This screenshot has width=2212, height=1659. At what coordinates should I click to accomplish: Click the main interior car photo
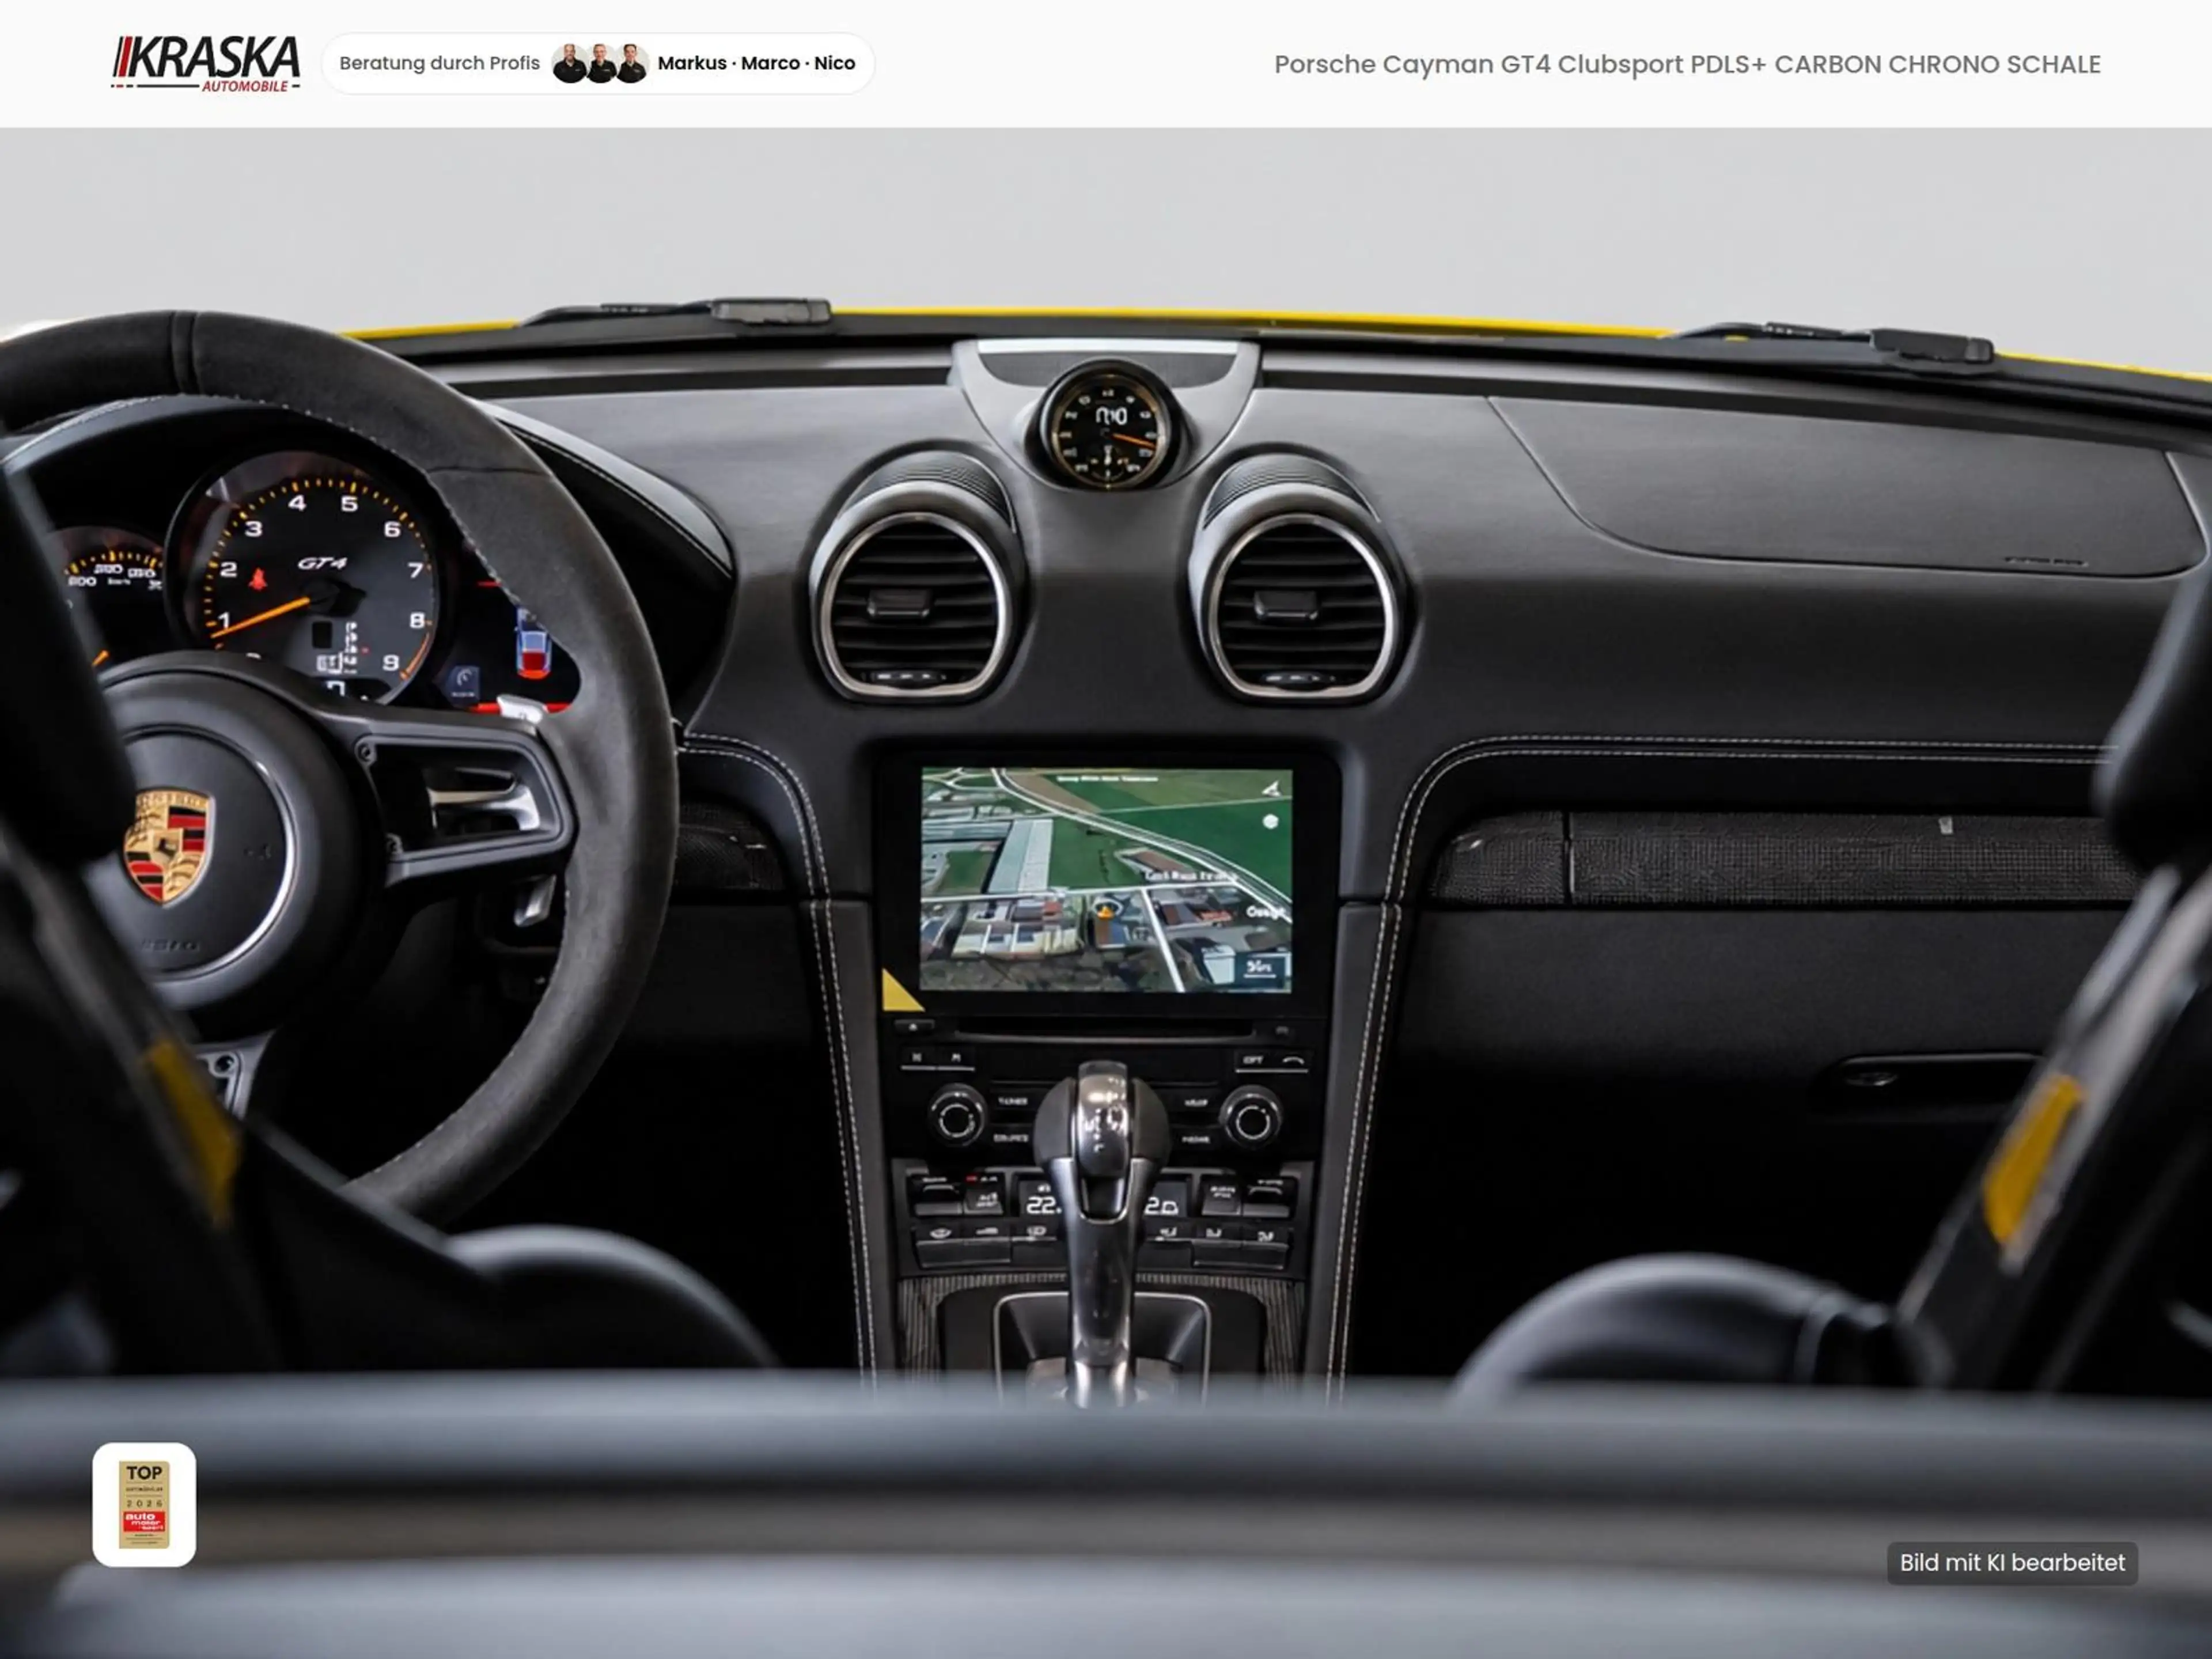click(1106, 893)
